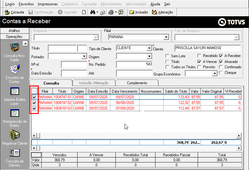Open the Login menu
Image resolution: width=249 pixels, height=170 pixels.
click(10, 4)
